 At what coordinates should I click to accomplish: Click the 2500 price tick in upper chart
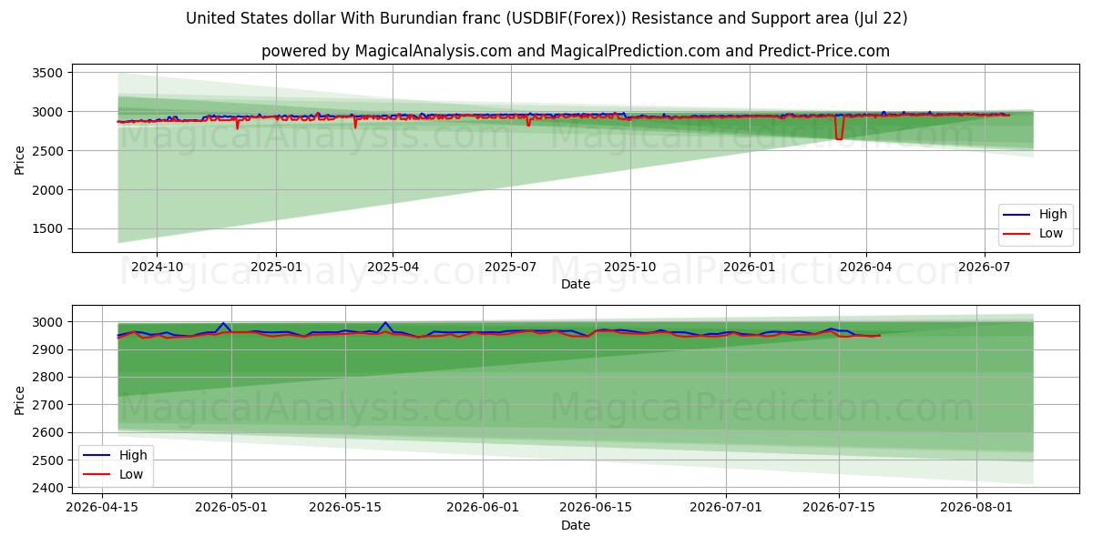point(48,151)
